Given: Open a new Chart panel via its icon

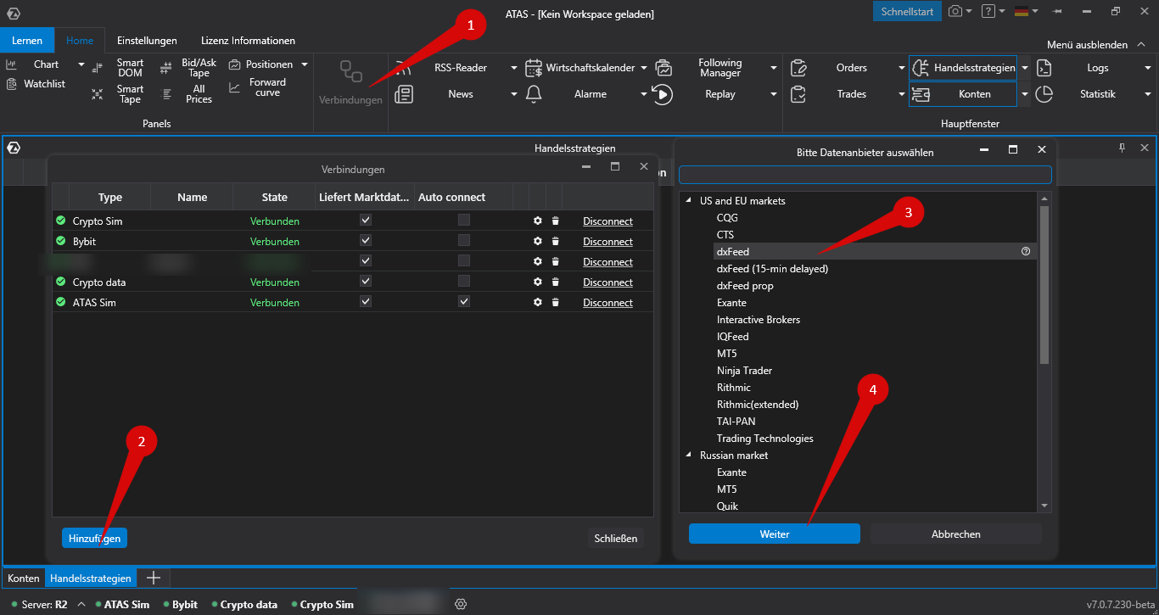Looking at the screenshot, I should [11, 64].
